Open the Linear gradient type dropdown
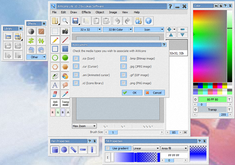Screen dimensions: 235x165 146,149
